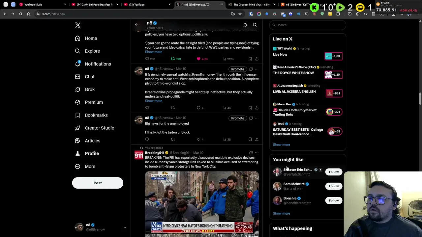Image resolution: width=422 pixels, height=237 pixels.
Task: Reply to the Kremlin money tweet
Action: (x=147, y=108)
